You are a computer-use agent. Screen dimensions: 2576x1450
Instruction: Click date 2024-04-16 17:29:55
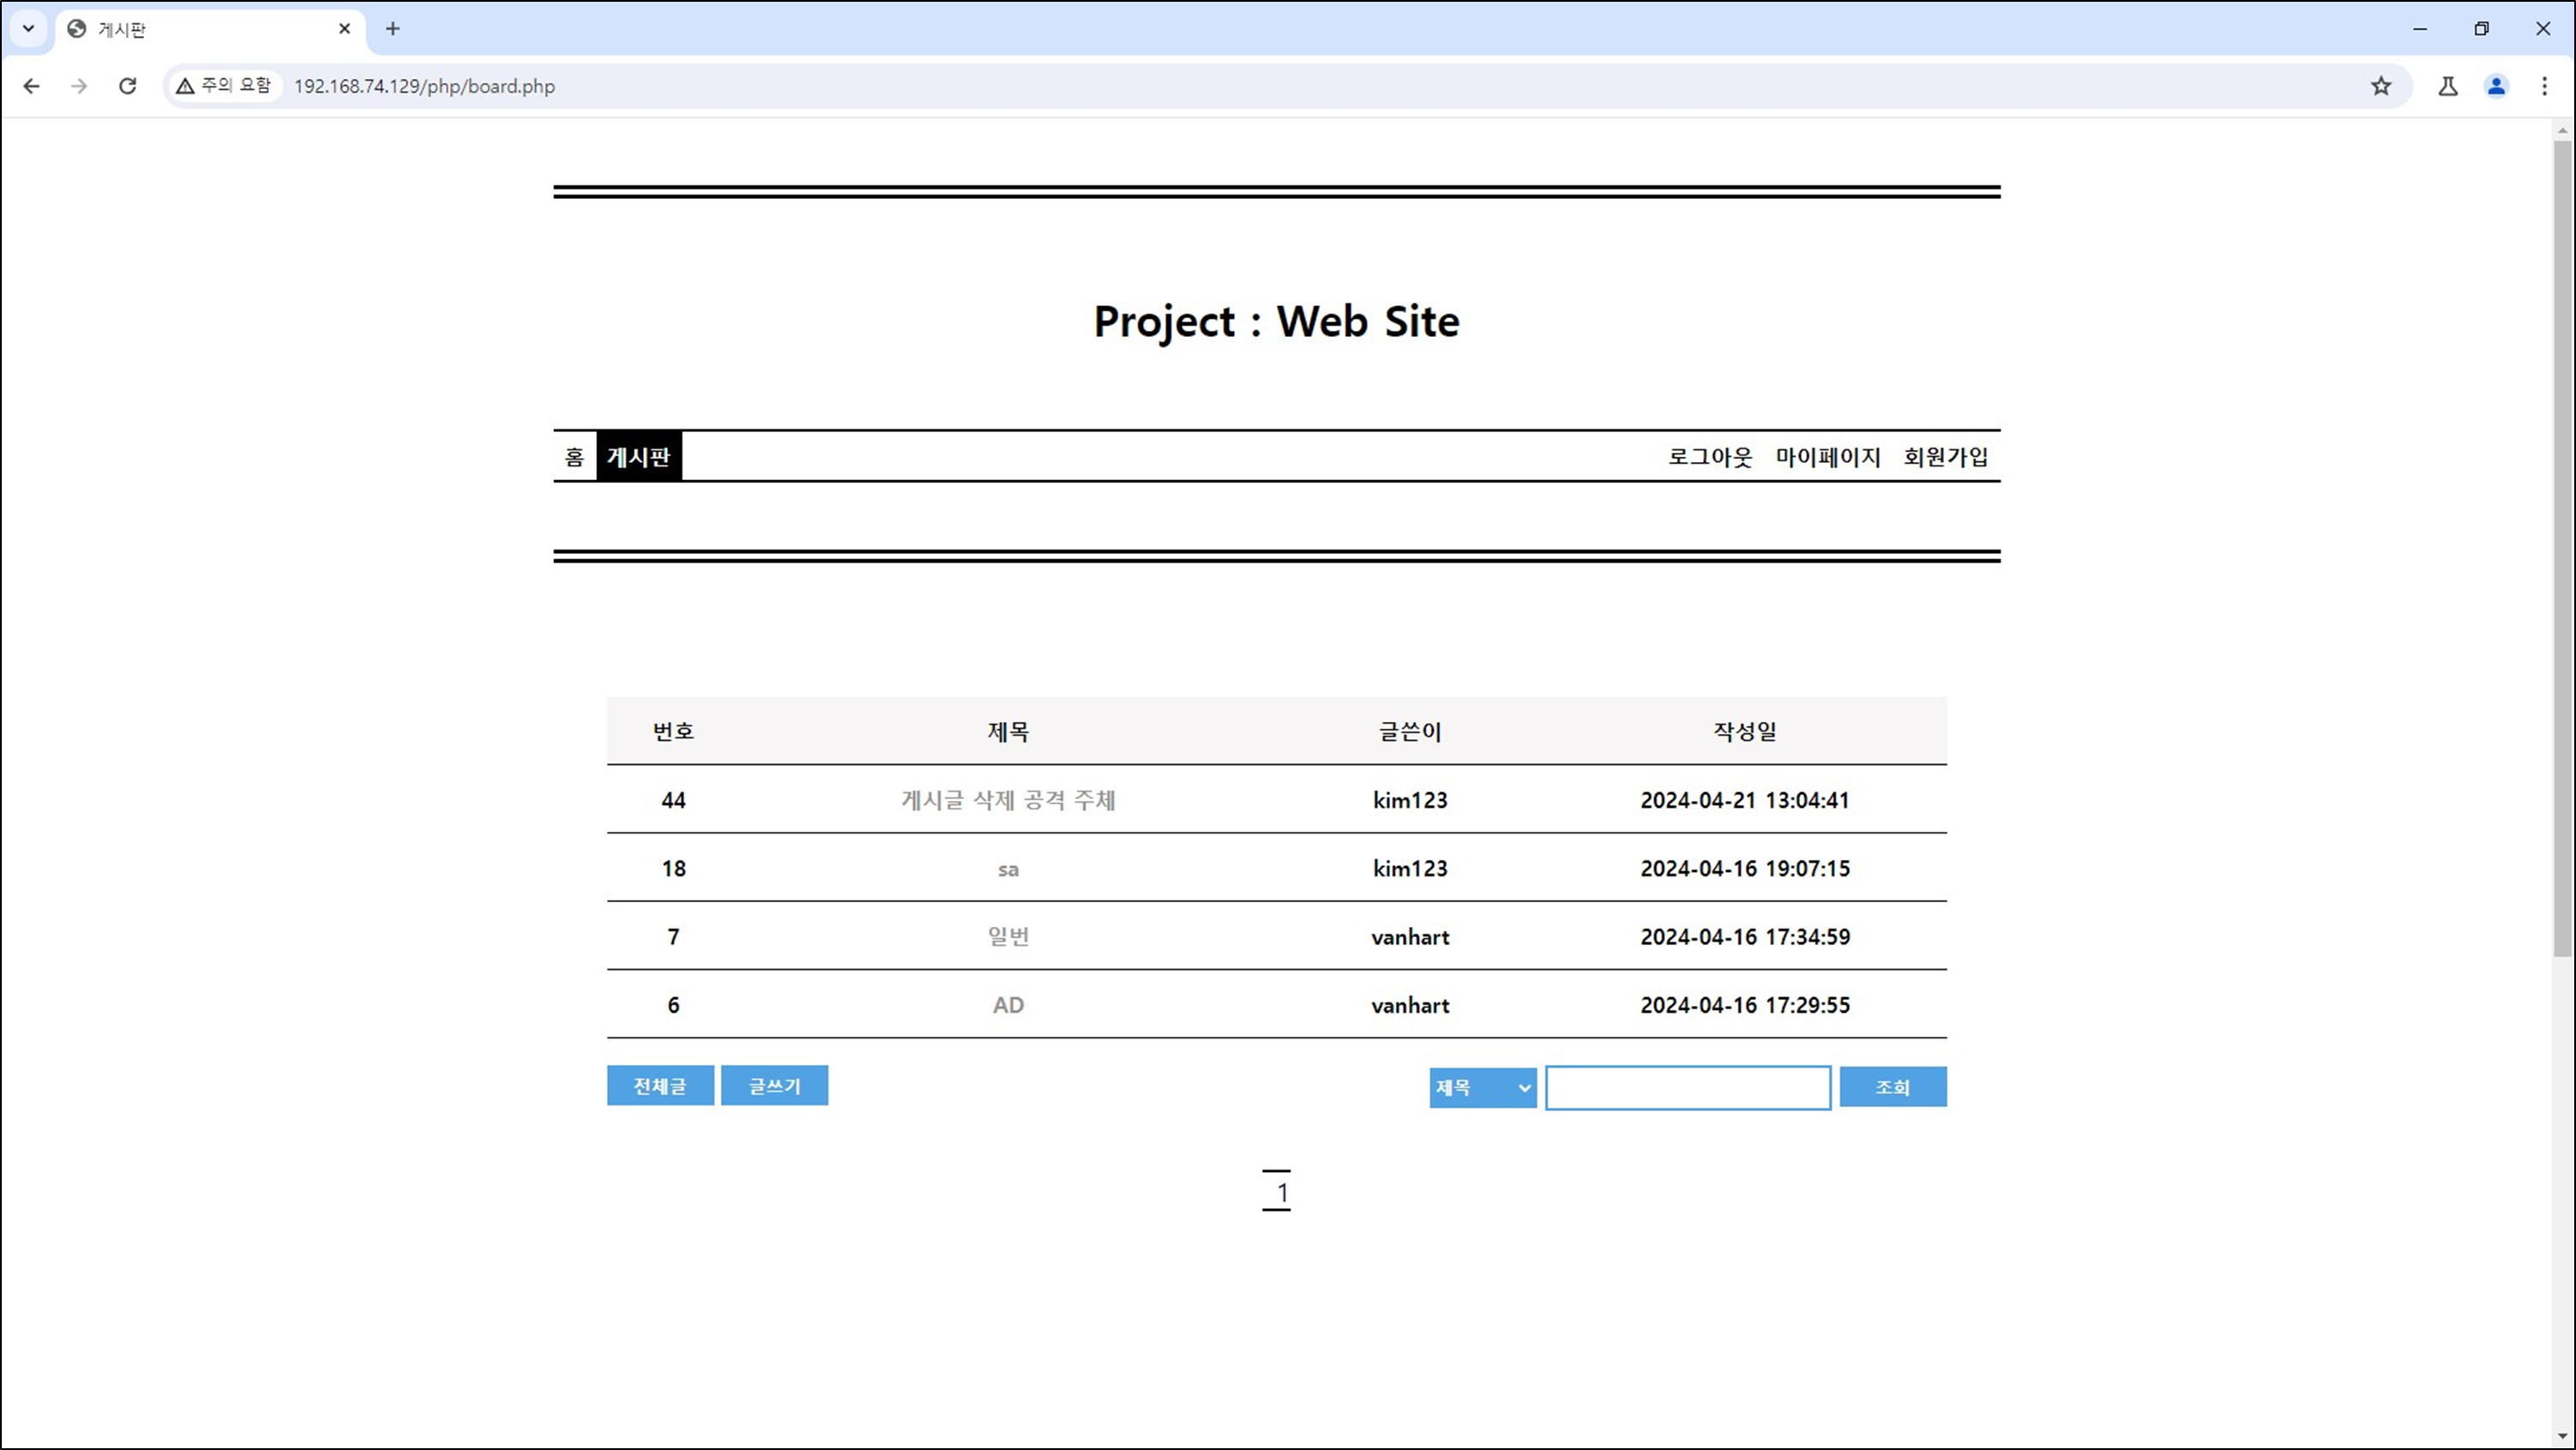1745,1005
